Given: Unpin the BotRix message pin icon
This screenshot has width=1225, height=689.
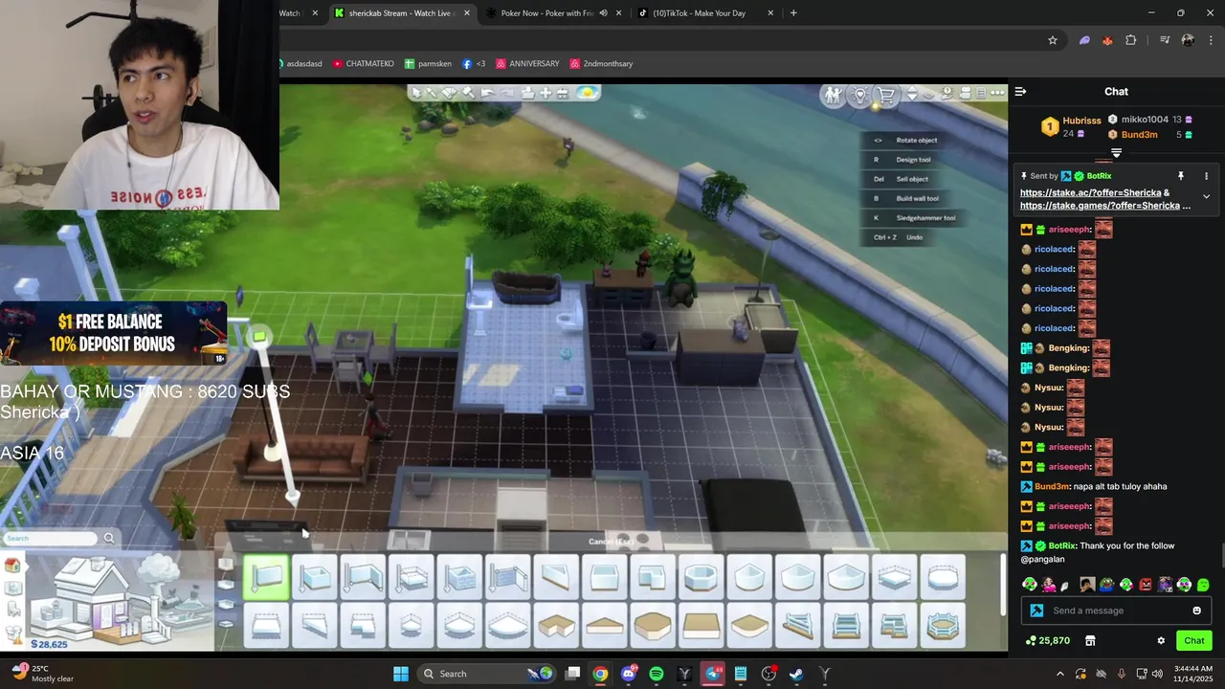Looking at the screenshot, I should tap(1181, 176).
